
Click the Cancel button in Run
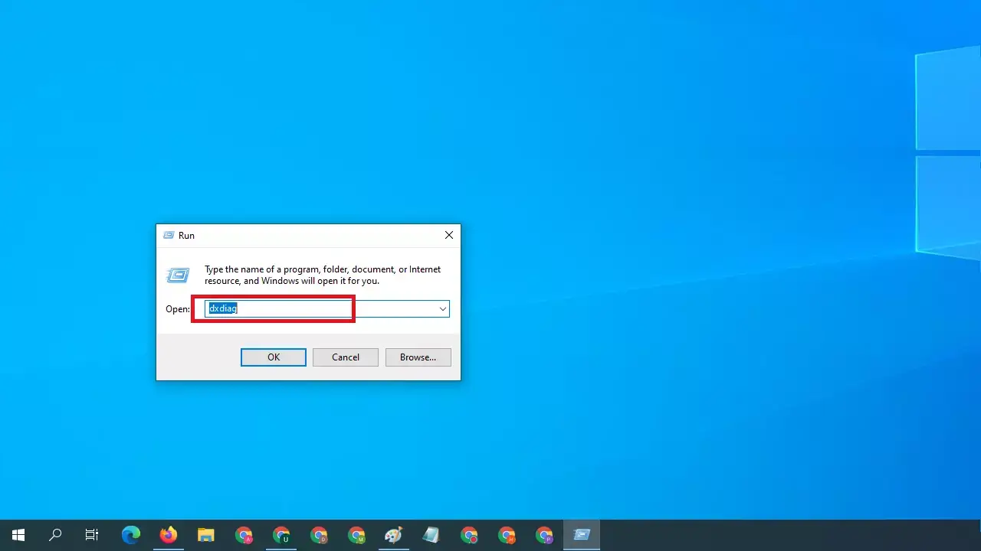tap(346, 357)
